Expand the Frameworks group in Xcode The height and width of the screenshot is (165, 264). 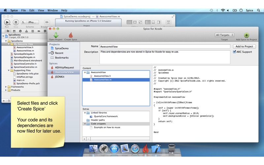point(6,87)
